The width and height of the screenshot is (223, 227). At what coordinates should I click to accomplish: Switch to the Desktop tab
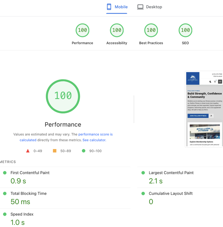[149, 7]
